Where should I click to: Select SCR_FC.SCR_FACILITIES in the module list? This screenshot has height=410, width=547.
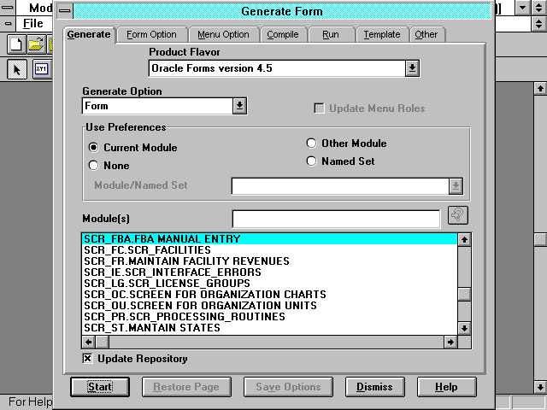click(x=147, y=250)
